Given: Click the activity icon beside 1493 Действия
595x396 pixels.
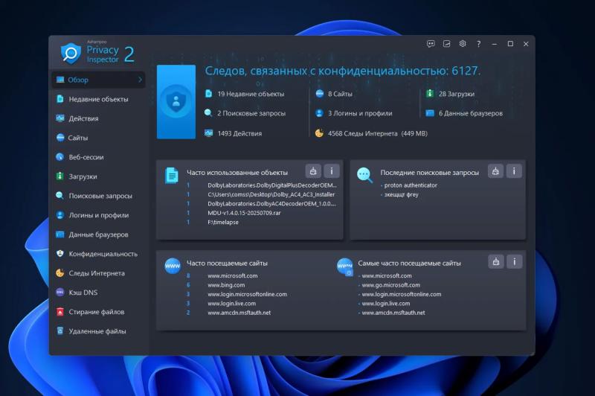Looking at the screenshot, I should (208, 133).
